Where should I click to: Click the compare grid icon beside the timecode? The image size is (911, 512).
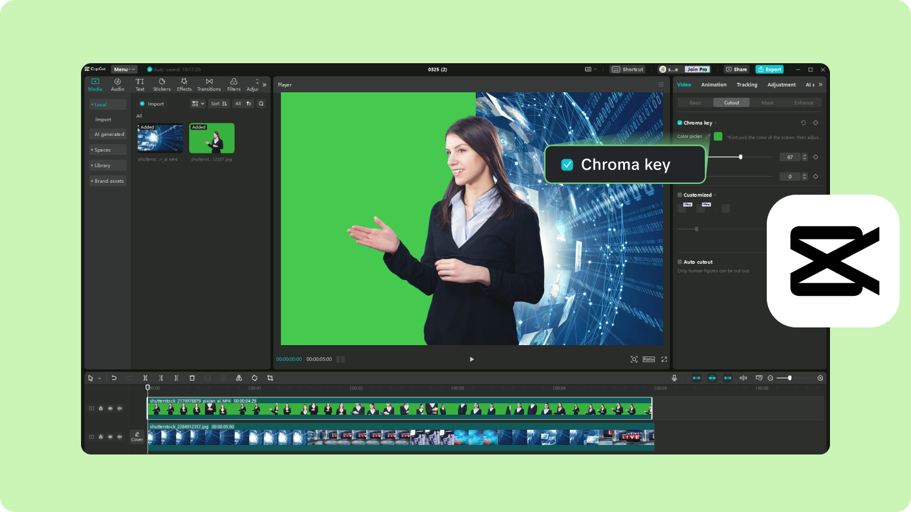[340, 359]
